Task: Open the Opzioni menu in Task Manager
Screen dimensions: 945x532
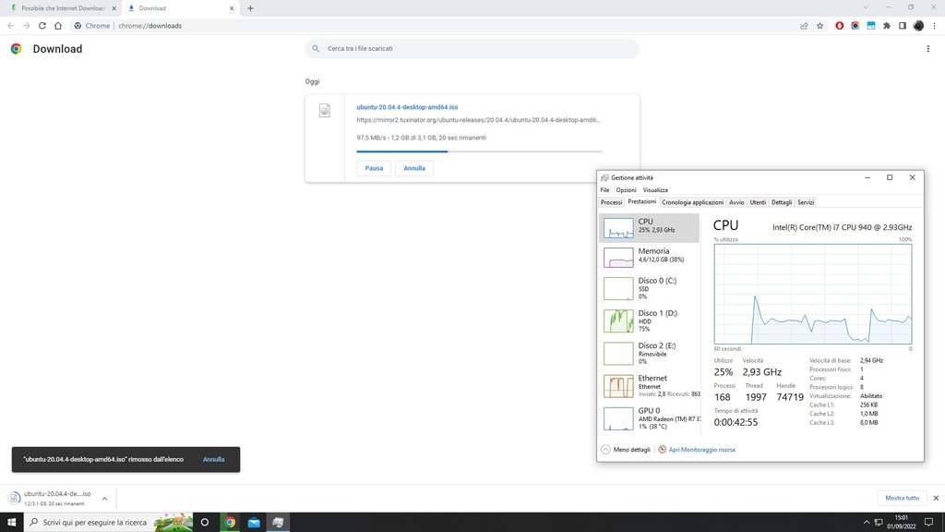Action: tap(627, 190)
